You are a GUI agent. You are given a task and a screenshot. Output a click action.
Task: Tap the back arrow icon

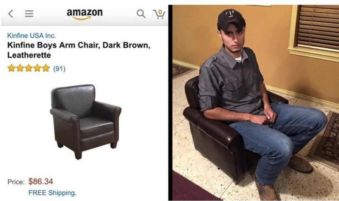coord(10,14)
